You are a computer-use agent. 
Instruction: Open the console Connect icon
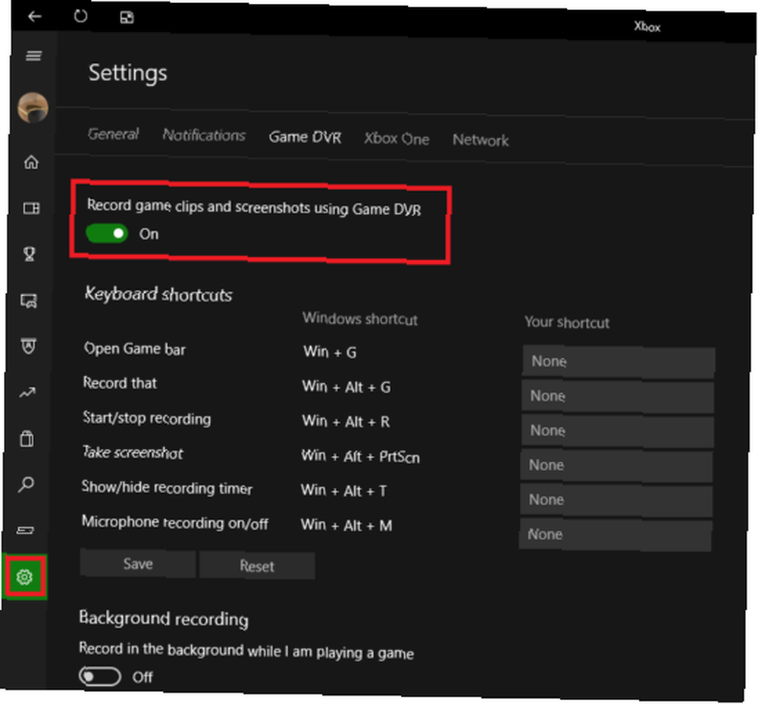pyautogui.click(x=26, y=530)
